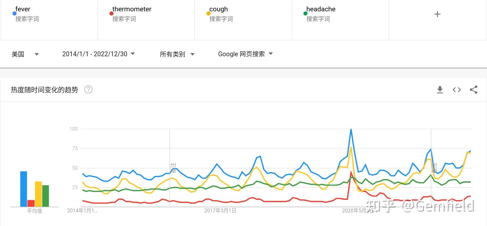The width and height of the screenshot is (487, 226).
Task: Select the cough search term box
Action: (x=243, y=14)
